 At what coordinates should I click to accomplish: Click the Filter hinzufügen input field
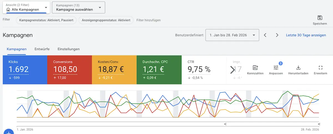(148, 20)
